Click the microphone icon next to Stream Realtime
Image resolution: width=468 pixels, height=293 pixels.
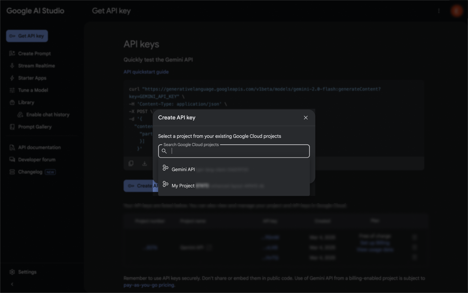coord(12,66)
